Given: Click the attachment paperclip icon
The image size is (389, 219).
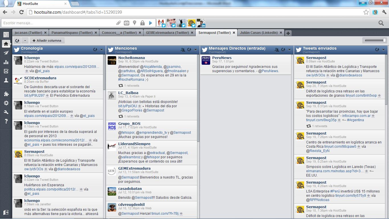Looking at the screenshot, I should point(118,23).
